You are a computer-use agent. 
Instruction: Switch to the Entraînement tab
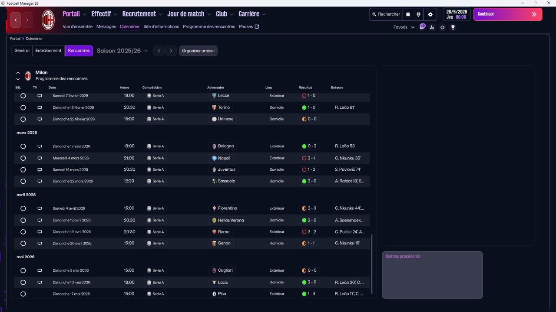click(48, 51)
